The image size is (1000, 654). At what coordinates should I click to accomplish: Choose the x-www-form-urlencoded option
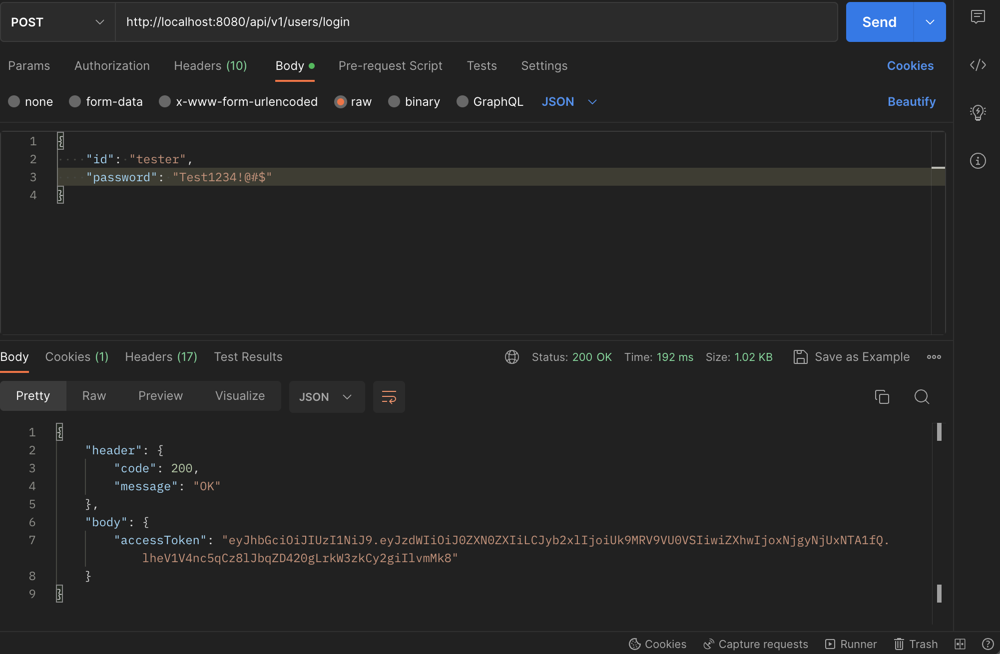pos(165,102)
